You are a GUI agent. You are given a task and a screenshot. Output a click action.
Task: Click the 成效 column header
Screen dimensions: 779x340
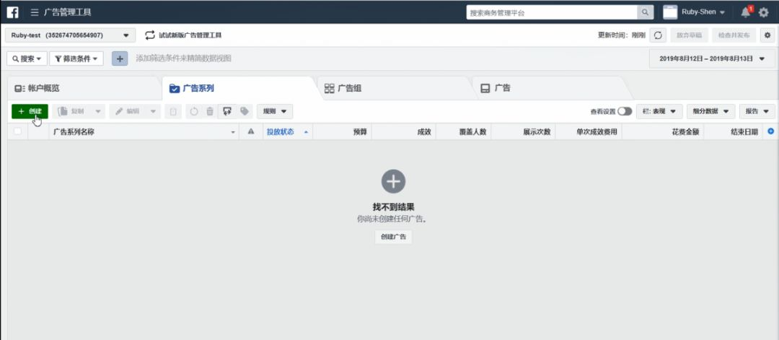point(404,131)
